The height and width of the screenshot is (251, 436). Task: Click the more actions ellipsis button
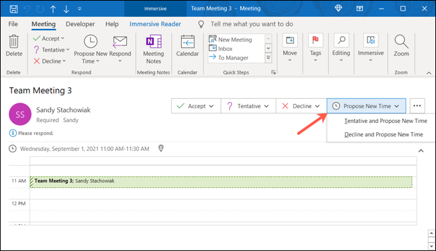[417, 106]
